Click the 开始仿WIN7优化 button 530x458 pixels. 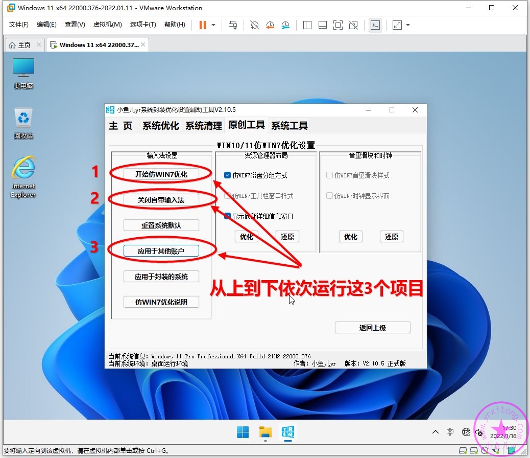(x=161, y=174)
